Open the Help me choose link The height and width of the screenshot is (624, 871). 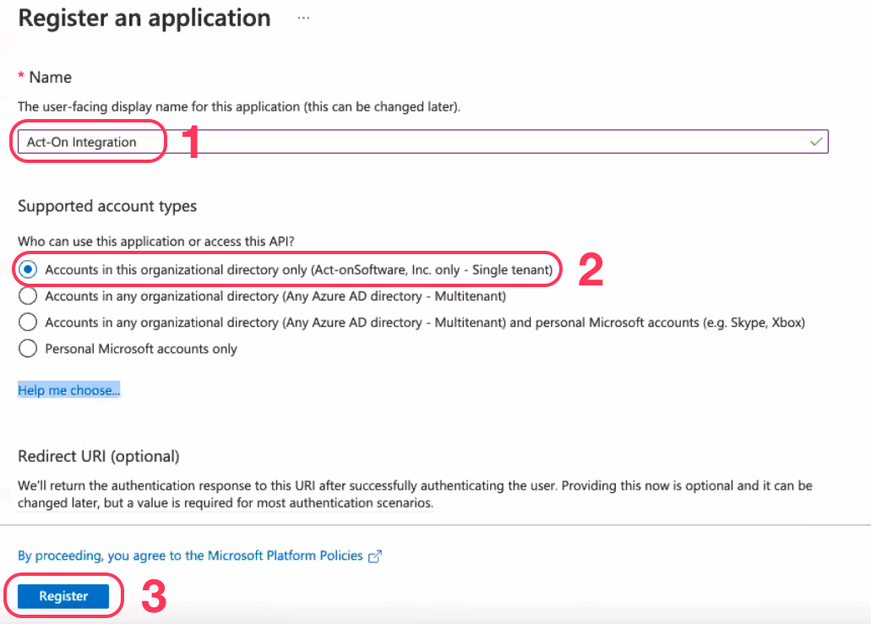(69, 390)
